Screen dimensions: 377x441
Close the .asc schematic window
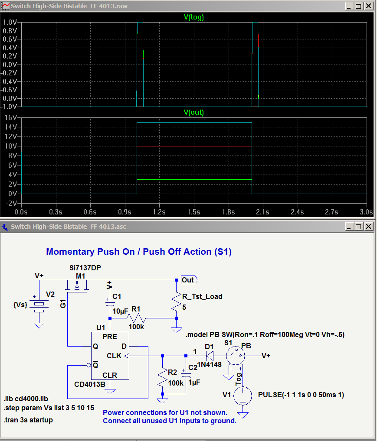[368, 226]
